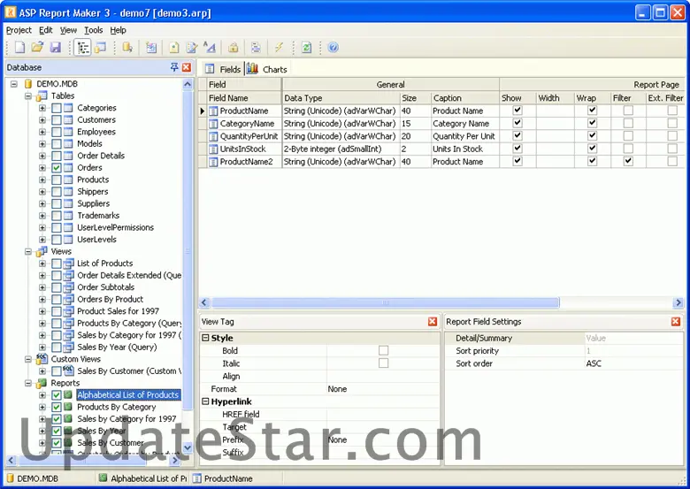
Task: Pin the Database panel
Action: pyautogui.click(x=174, y=67)
